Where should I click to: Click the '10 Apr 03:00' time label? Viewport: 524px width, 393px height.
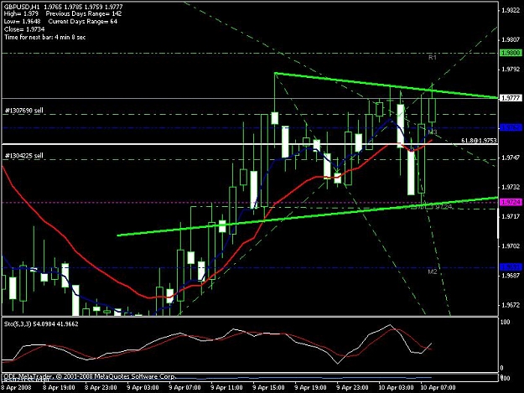[396, 388]
